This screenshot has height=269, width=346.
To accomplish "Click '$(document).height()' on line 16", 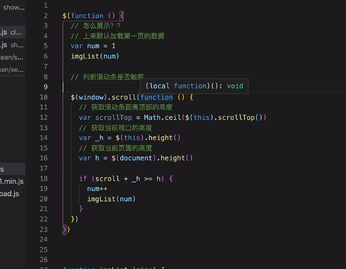I will pos(152,158).
